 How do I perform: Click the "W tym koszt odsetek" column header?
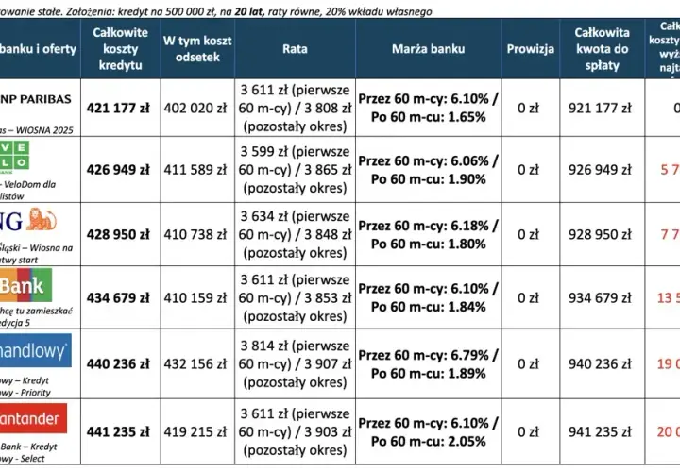click(197, 48)
